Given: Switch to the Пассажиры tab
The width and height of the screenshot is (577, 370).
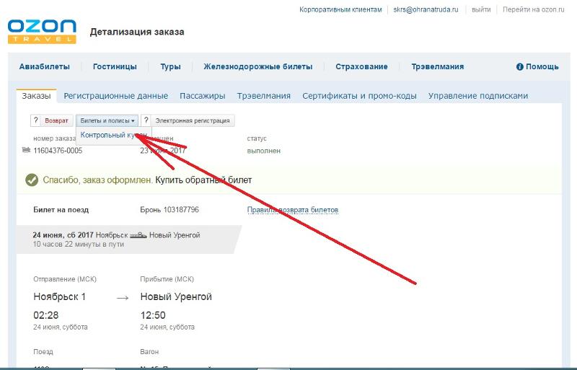Looking at the screenshot, I should pos(202,96).
